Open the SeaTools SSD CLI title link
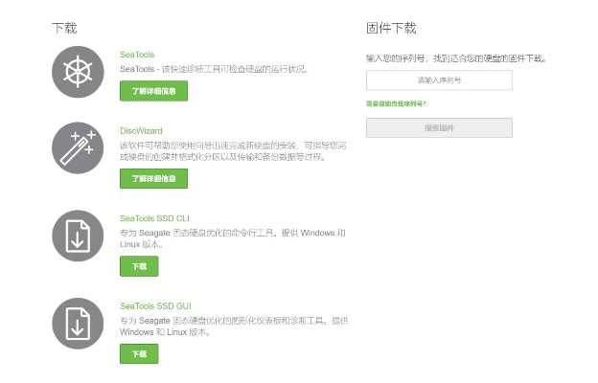 click(154, 218)
